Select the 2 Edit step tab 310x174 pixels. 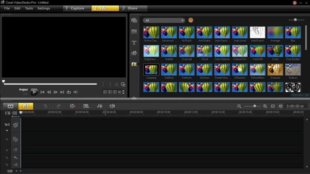click(105, 8)
